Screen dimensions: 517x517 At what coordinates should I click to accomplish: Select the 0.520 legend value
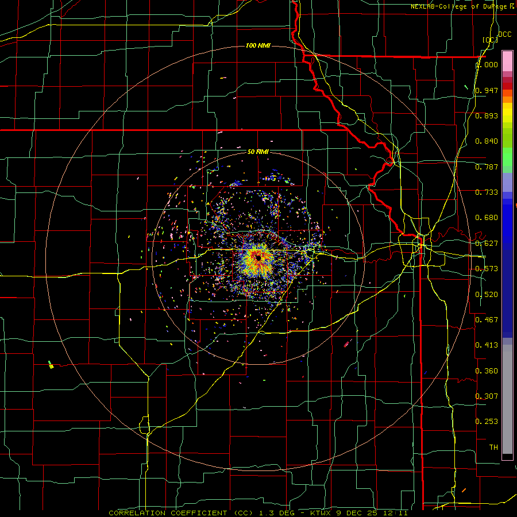point(487,295)
